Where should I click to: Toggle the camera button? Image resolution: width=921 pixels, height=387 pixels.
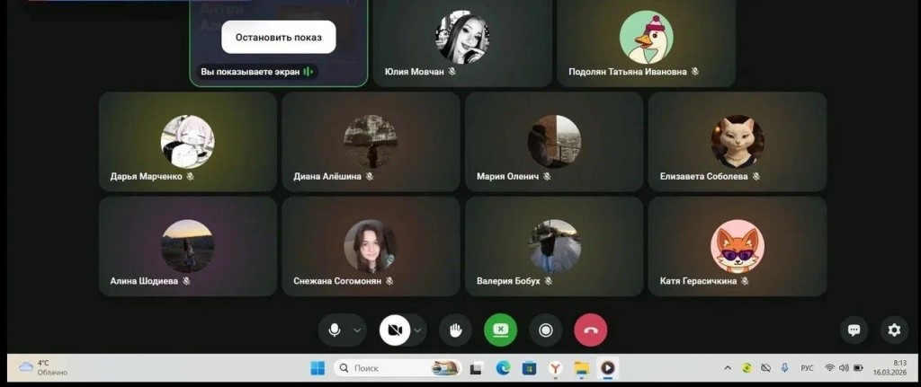point(395,330)
